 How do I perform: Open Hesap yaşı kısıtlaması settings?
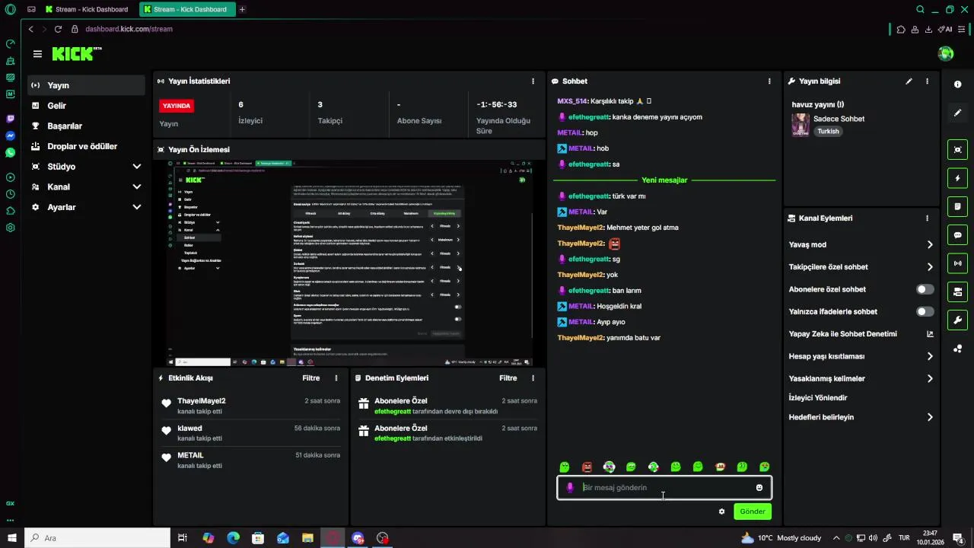coord(861,355)
